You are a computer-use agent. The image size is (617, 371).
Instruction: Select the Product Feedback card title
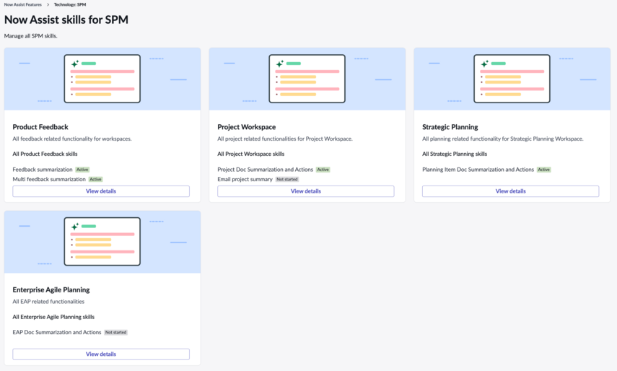point(40,127)
